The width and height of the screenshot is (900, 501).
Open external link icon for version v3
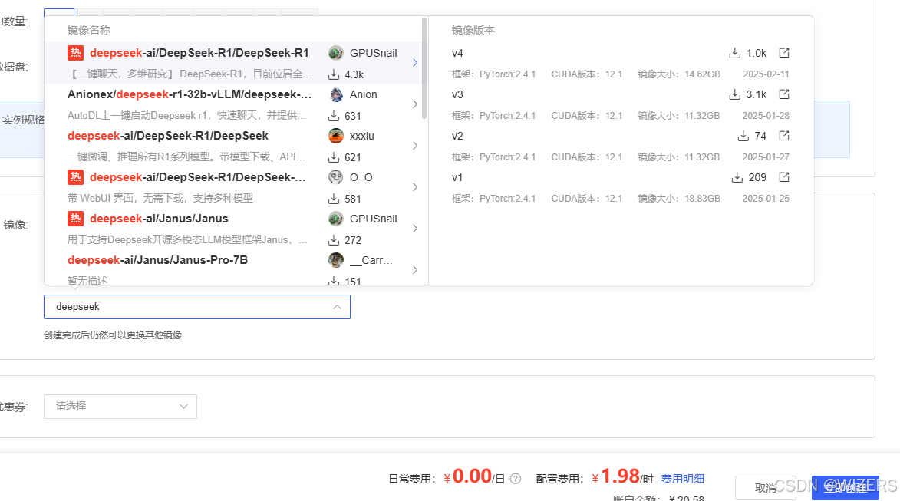[784, 94]
